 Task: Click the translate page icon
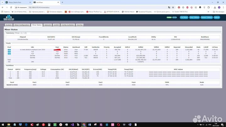point(169,7)
